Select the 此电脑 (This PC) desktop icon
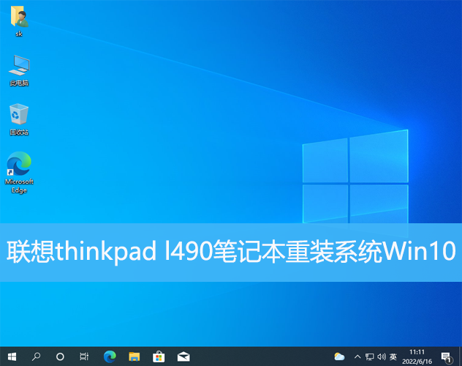462x366 pixels. tap(19, 70)
